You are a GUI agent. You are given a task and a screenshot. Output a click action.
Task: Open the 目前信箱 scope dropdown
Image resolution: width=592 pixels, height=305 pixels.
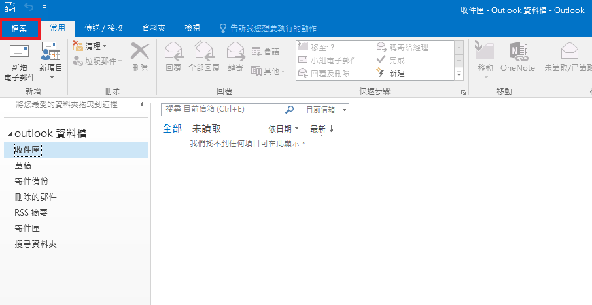[x=326, y=110]
